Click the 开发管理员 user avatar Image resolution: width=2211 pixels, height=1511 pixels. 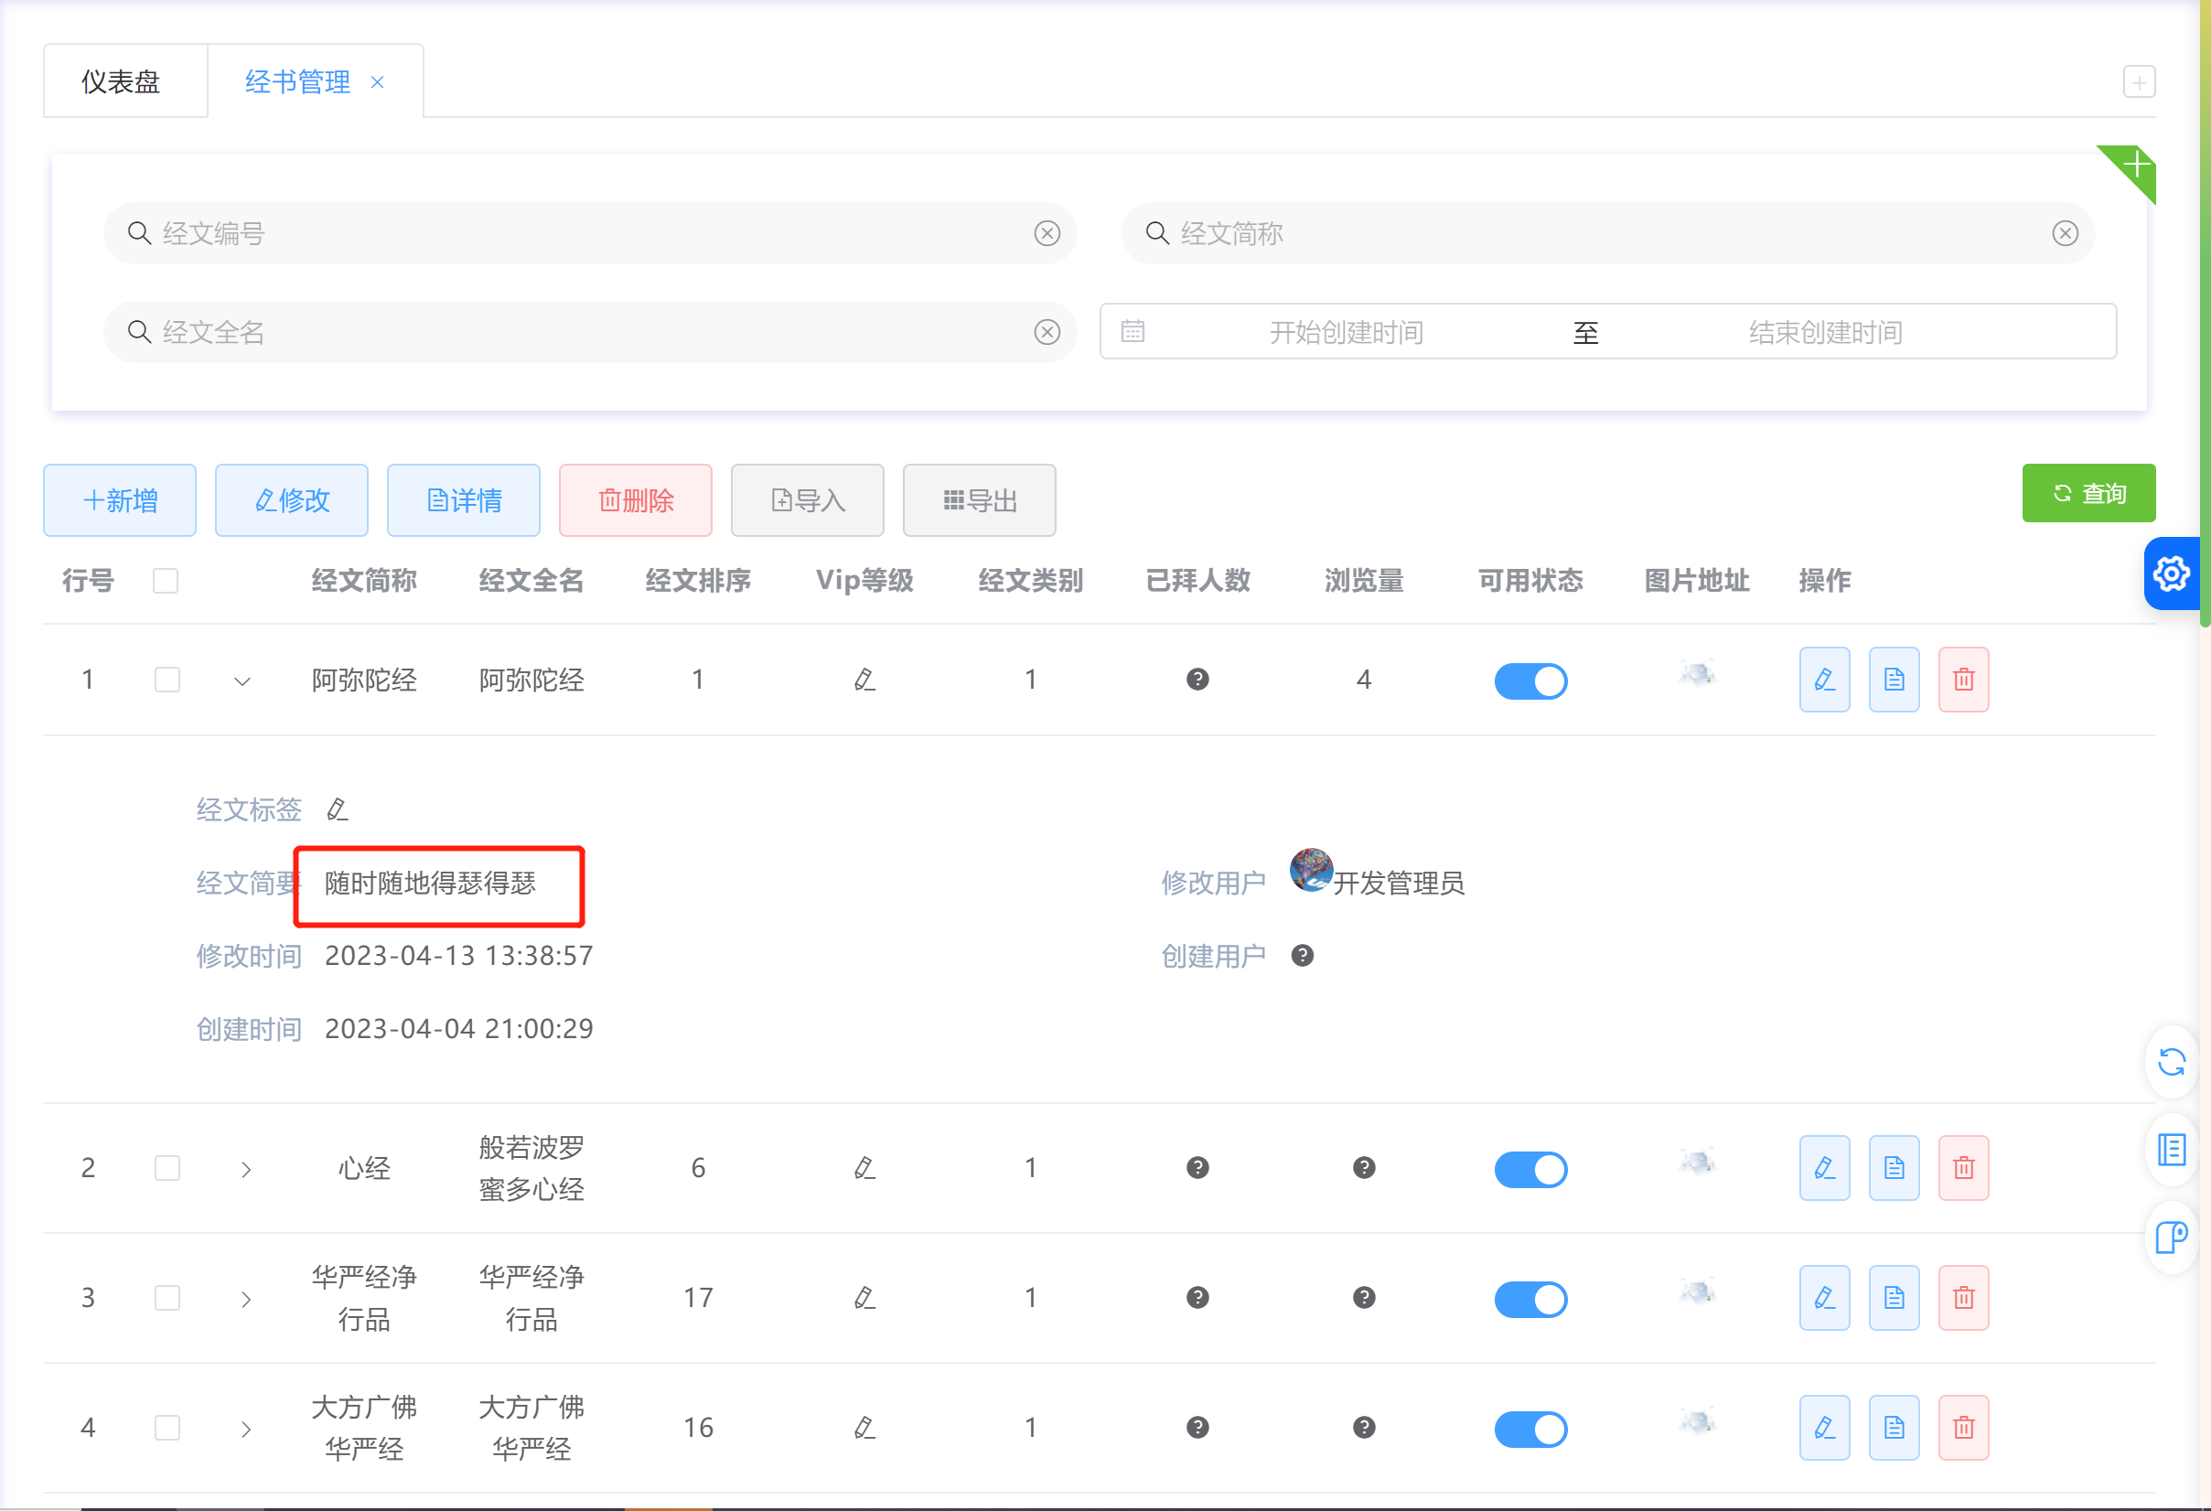(1311, 870)
